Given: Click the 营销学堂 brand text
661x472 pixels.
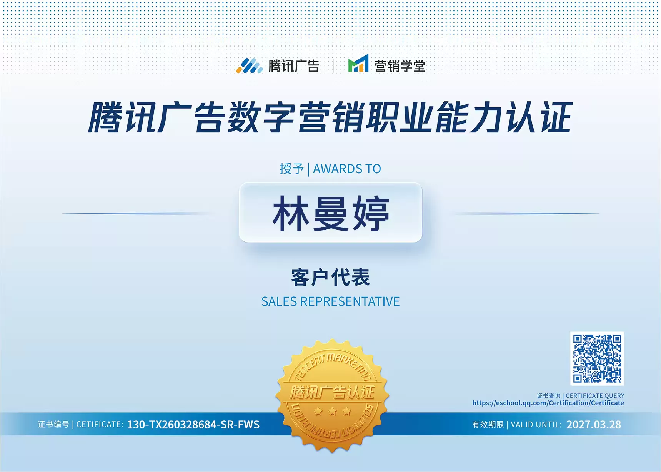Looking at the screenshot, I should [x=400, y=66].
